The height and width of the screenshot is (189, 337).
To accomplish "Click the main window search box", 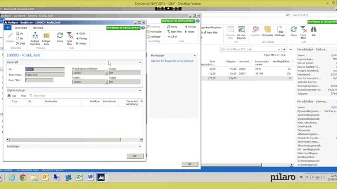I will point(314,15).
